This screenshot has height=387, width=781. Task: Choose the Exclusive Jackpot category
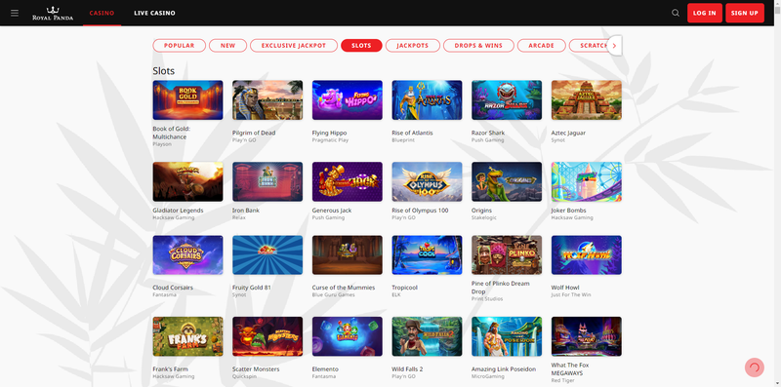point(294,46)
